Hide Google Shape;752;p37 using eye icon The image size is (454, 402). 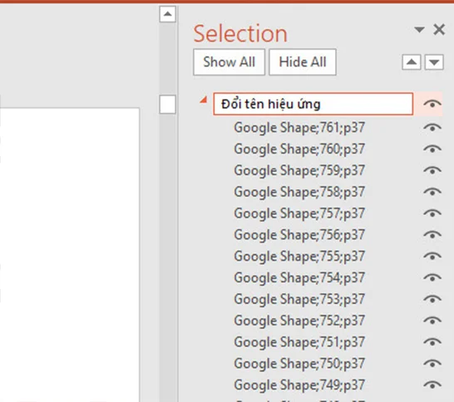click(432, 321)
